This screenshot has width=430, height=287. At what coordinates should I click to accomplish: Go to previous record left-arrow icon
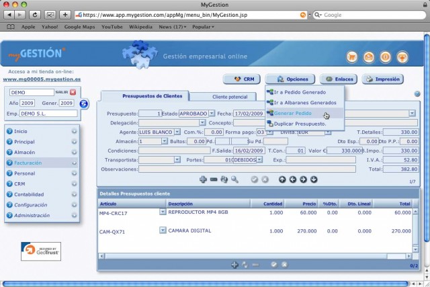tap(293, 179)
